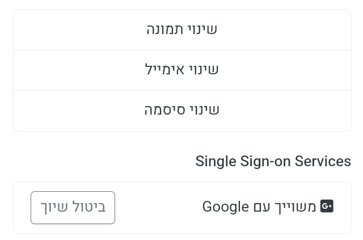The height and width of the screenshot is (240, 363).
Task: Click the word Google in linked-account row
Action: coord(226,207)
